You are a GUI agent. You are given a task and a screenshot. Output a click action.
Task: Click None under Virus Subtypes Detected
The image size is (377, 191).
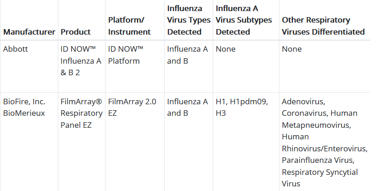point(225,49)
